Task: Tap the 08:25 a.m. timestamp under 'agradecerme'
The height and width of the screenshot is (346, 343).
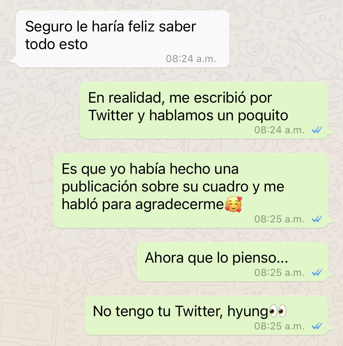Action: coord(279,219)
